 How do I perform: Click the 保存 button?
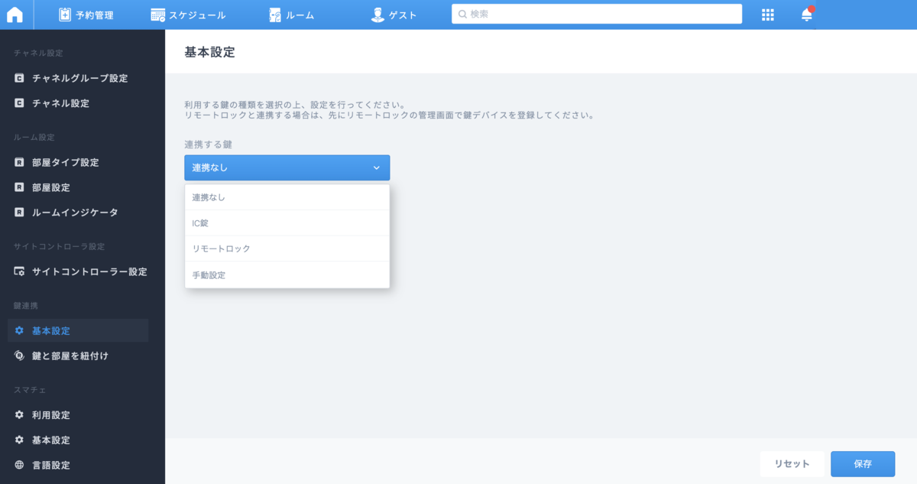pos(863,464)
